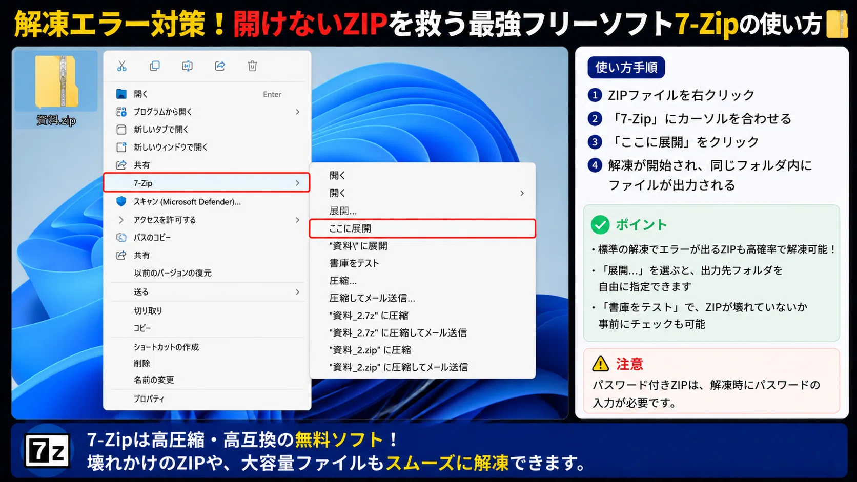This screenshot has height=482, width=857.
Task: Select 名前の変更
Action: pos(207,380)
